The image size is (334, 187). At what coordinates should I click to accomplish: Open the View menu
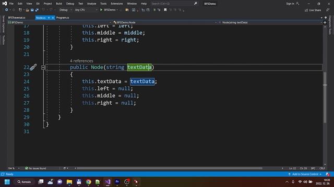pos(29,4)
